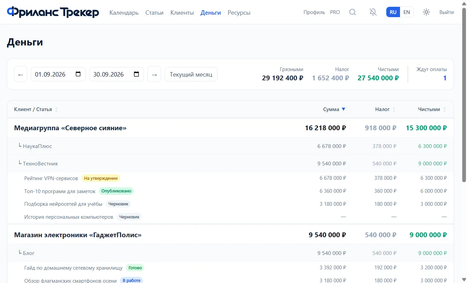Click the PRO link
This screenshot has width=467, height=283.
pos(335,12)
